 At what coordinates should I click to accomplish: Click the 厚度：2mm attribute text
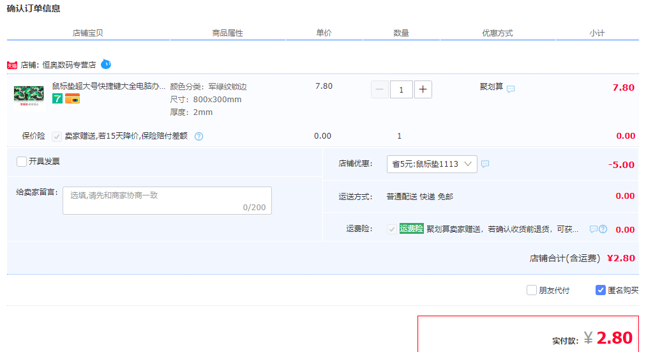click(x=191, y=112)
